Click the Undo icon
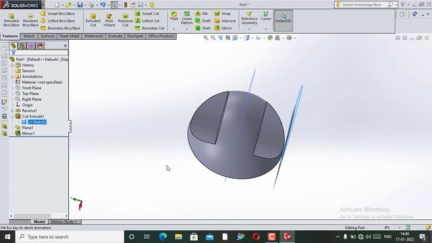Screen dimensions: 432x243 103,5
